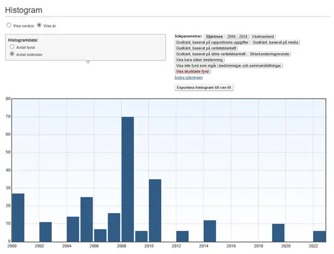
Task: Select the "Visa år" radio option
Action: click(39, 25)
